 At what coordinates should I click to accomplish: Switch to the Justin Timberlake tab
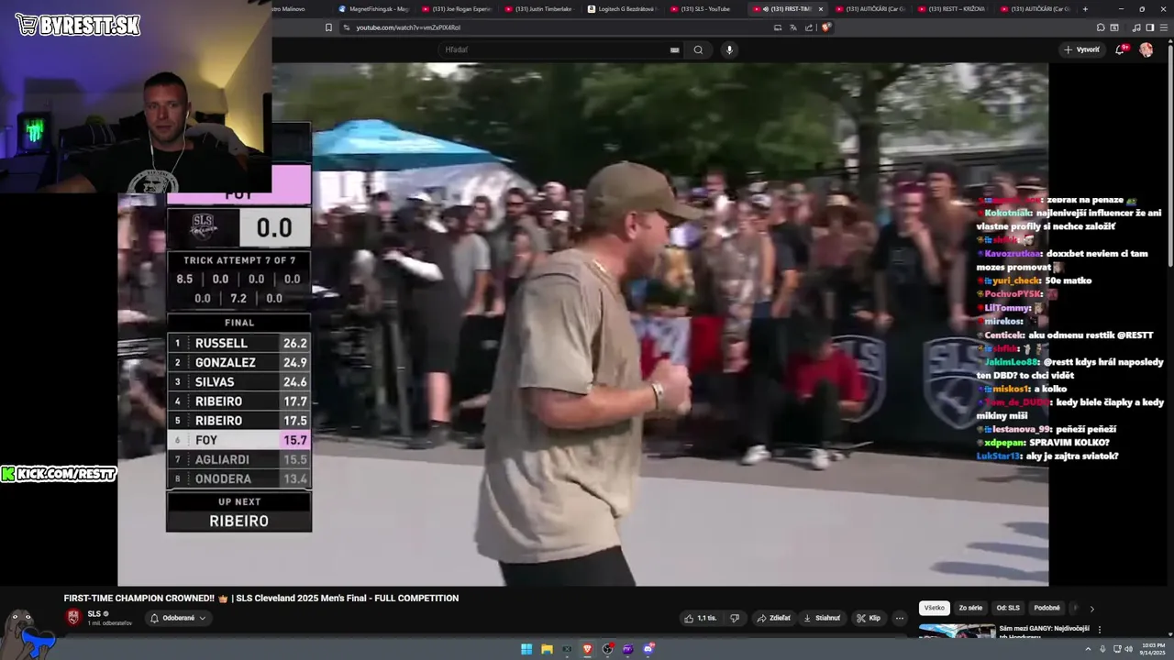pyautogui.click(x=538, y=9)
